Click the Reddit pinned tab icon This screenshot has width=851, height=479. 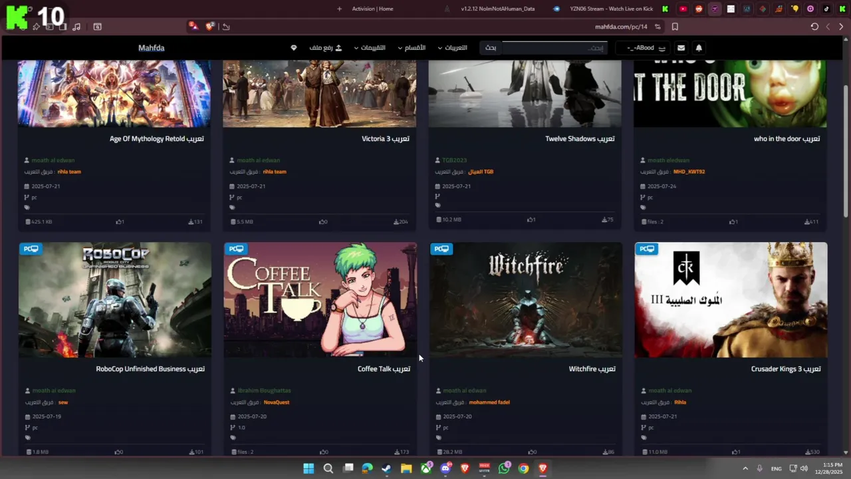point(699,9)
